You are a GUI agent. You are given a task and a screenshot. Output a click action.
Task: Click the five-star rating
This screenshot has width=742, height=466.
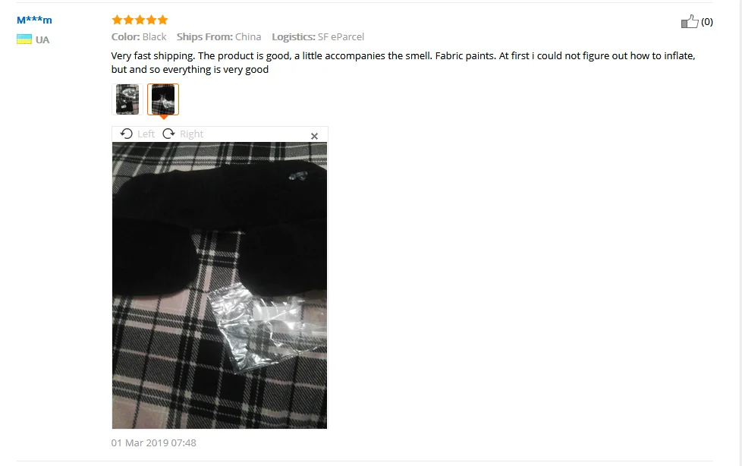click(140, 20)
